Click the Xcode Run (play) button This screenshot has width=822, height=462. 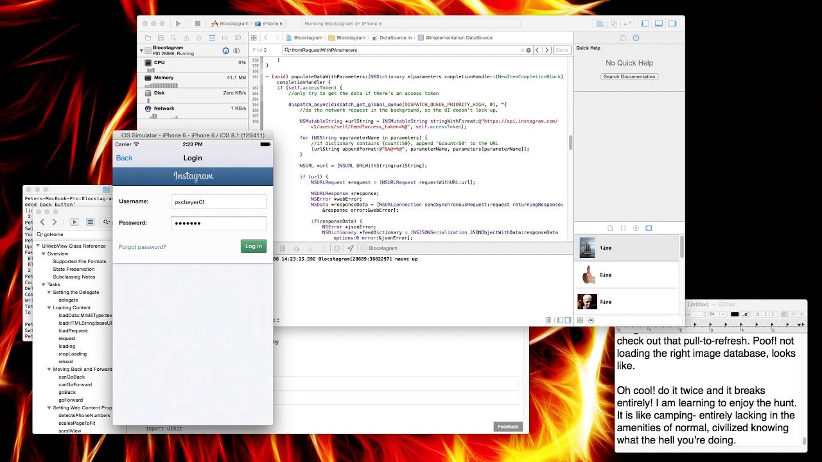coord(179,24)
